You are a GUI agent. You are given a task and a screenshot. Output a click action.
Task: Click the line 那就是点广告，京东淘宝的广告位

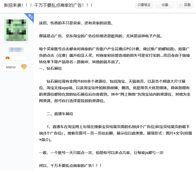(x=101, y=36)
